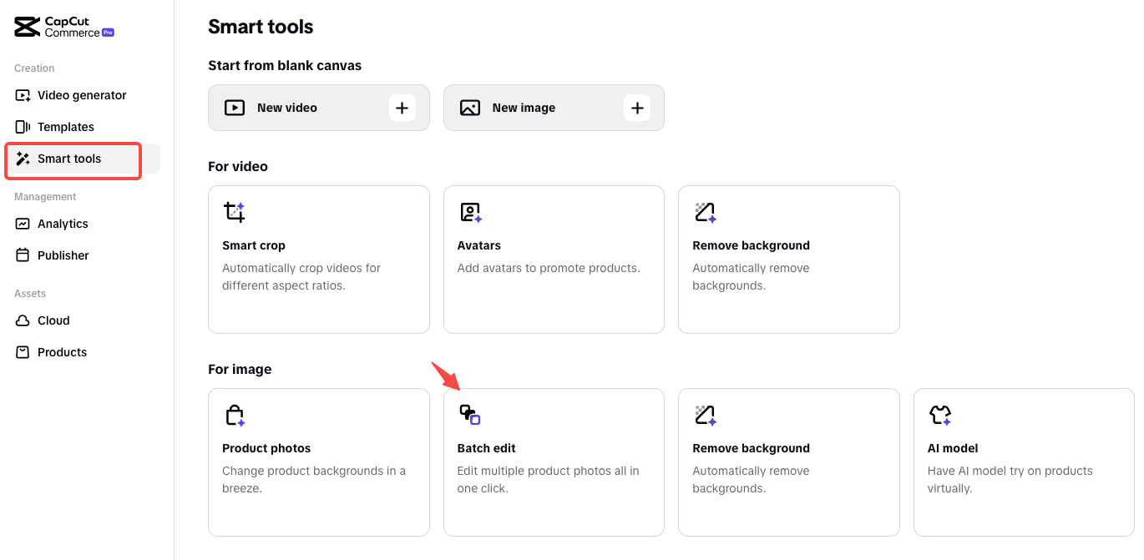Click the Smart crop tool icon
Image resolution: width=1144 pixels, height=560 pixels.
point(235,213)
